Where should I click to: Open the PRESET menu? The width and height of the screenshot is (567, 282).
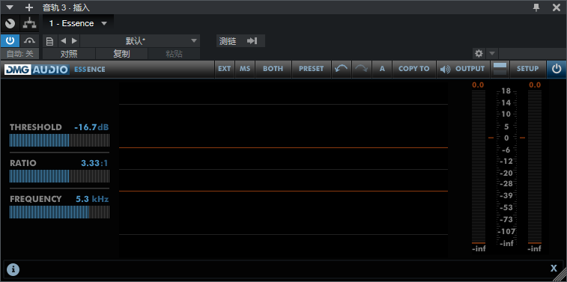(312, 69)
